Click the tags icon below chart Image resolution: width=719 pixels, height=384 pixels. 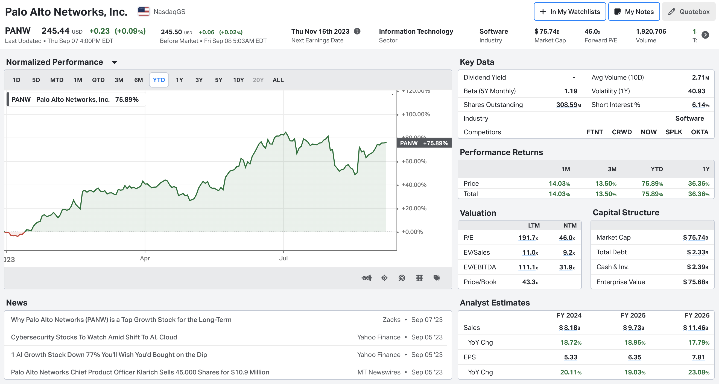[x=437, y=278]
